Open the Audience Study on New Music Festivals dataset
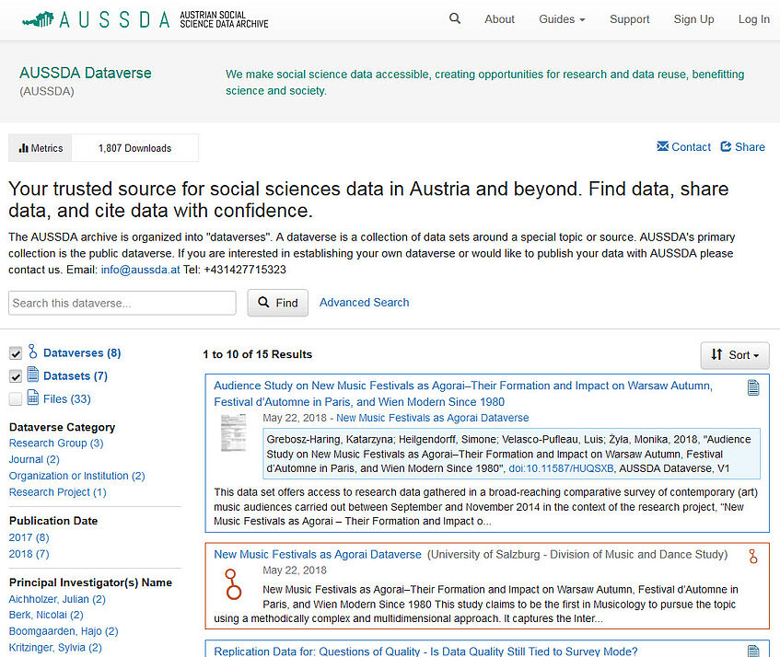This screenshot has height=657, width=780. pos(463,394)
